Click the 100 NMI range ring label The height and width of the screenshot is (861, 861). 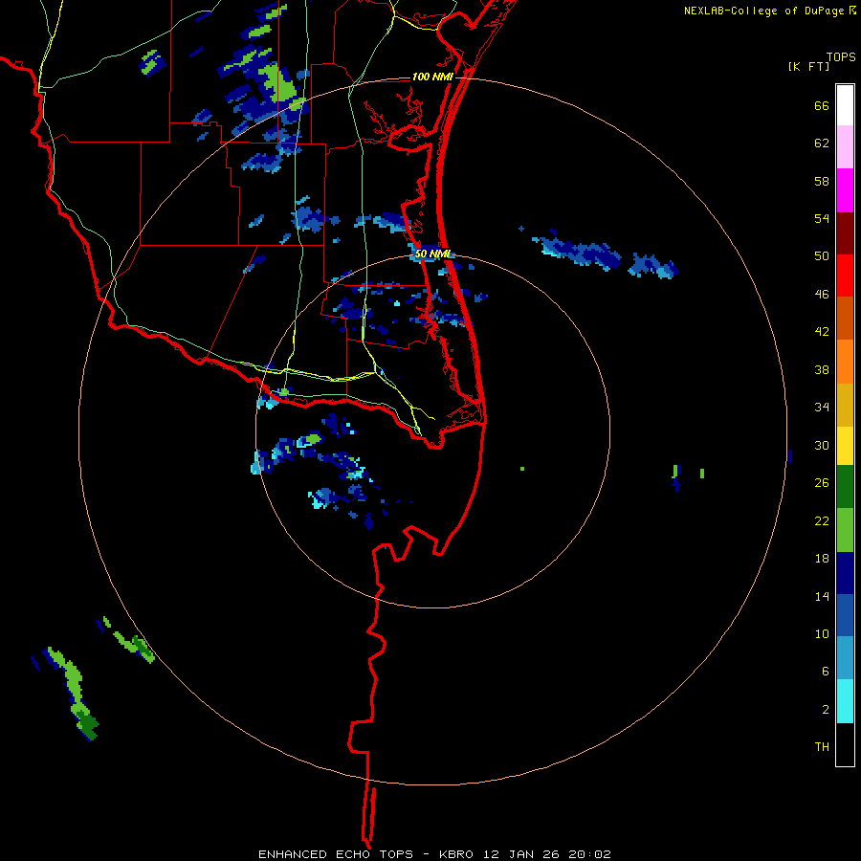(432, 77)
